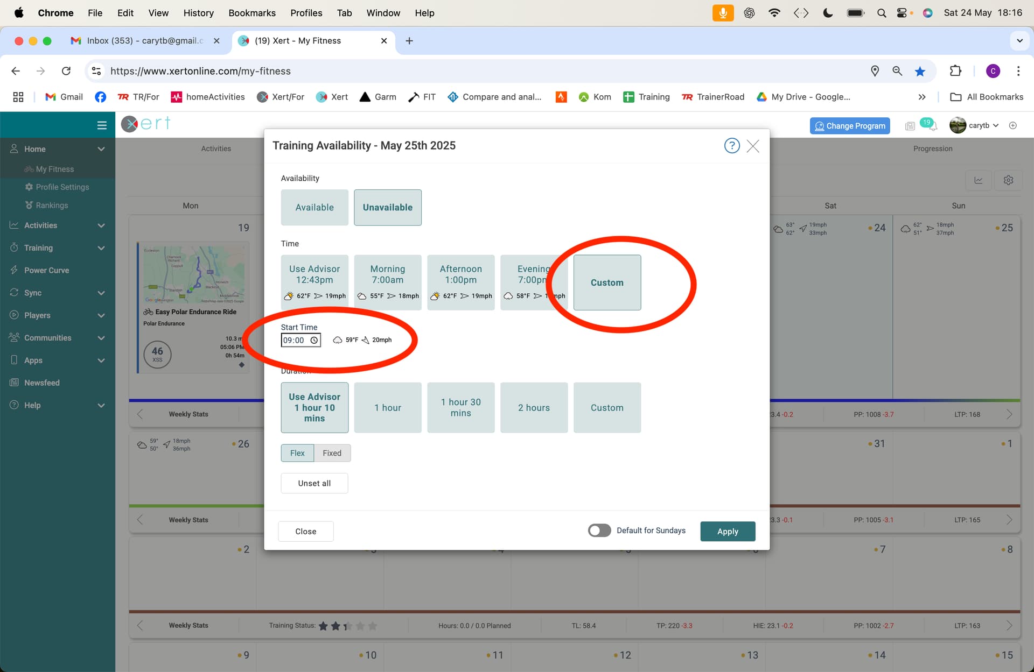This screenshot has width=1034, height=672.
Task: Select the Flex duration option
Action: 297,453
